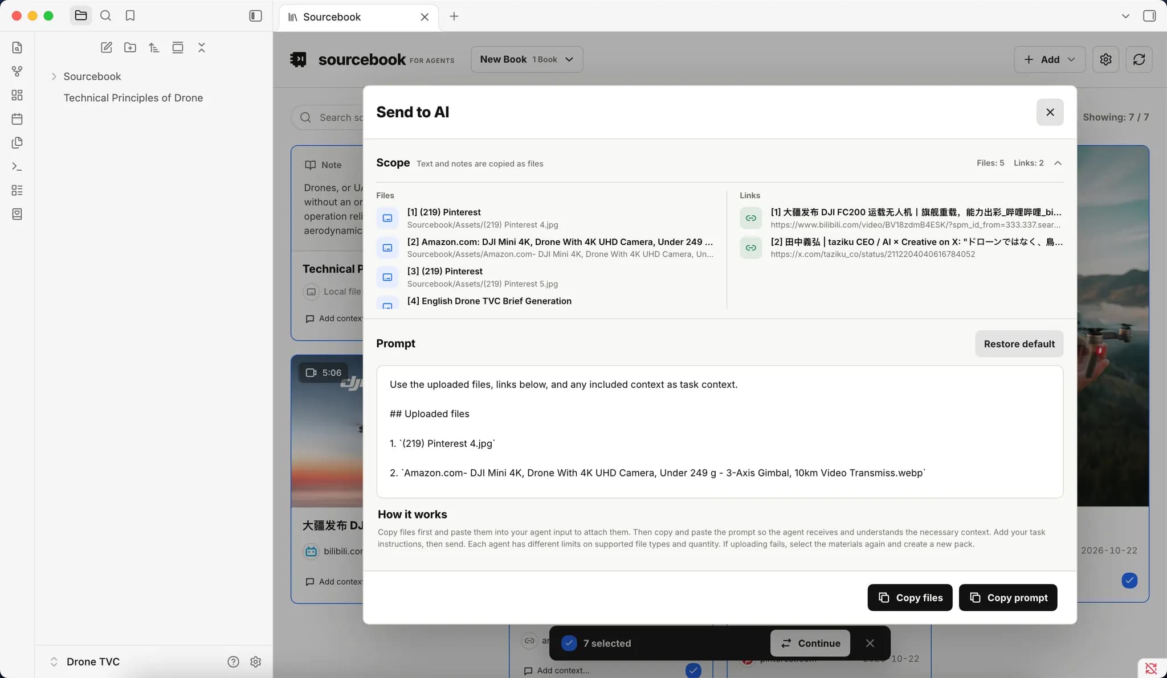Click the Copy files button
1167x678 pixels.
tap(910, 598)
